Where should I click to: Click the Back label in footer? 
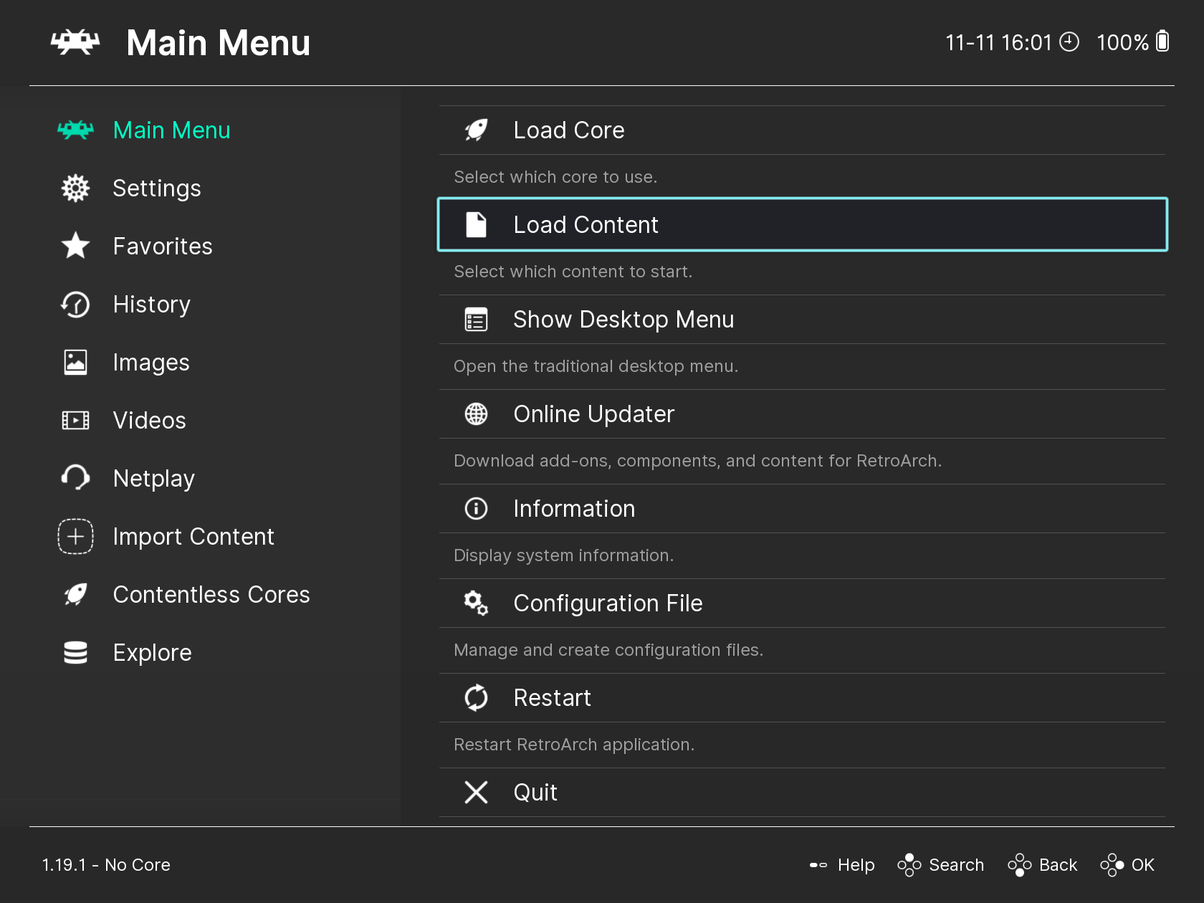[x=1058, y=865]
